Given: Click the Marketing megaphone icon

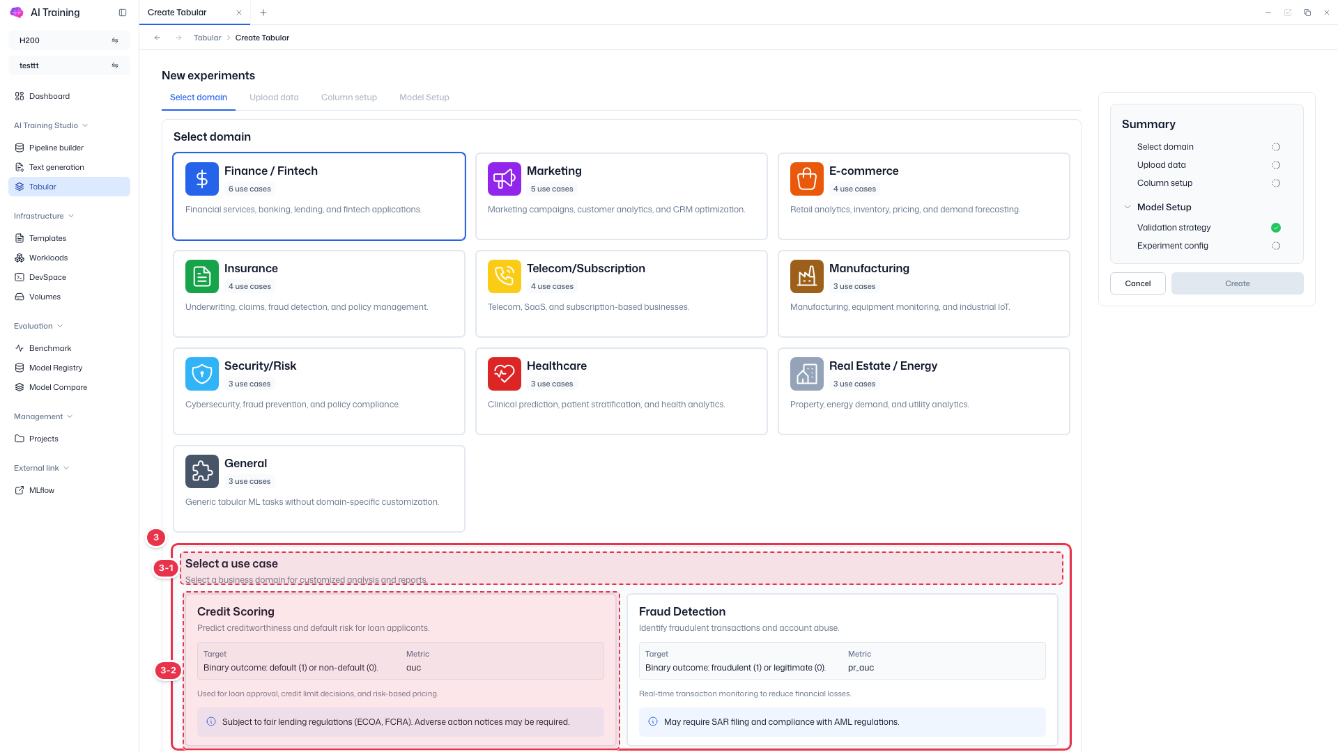Looking at the screenshot, I should (x=505, y=179).
